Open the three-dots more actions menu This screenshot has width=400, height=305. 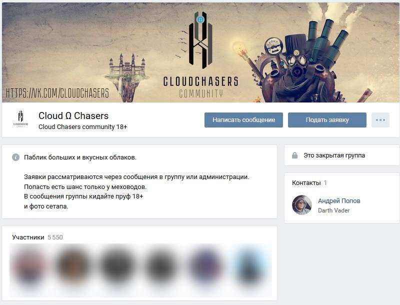(x=380, y=120)
